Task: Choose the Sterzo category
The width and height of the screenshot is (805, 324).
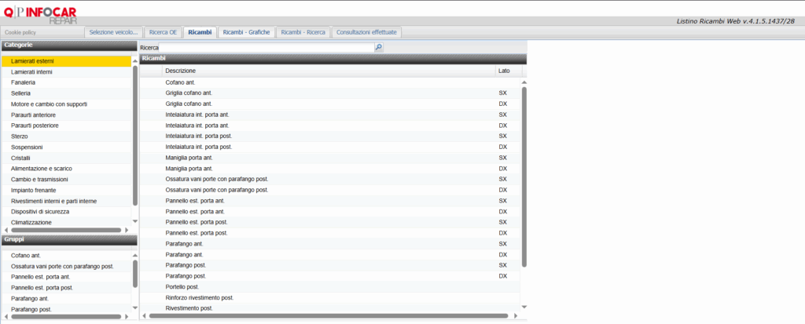Action: [66, 137]
